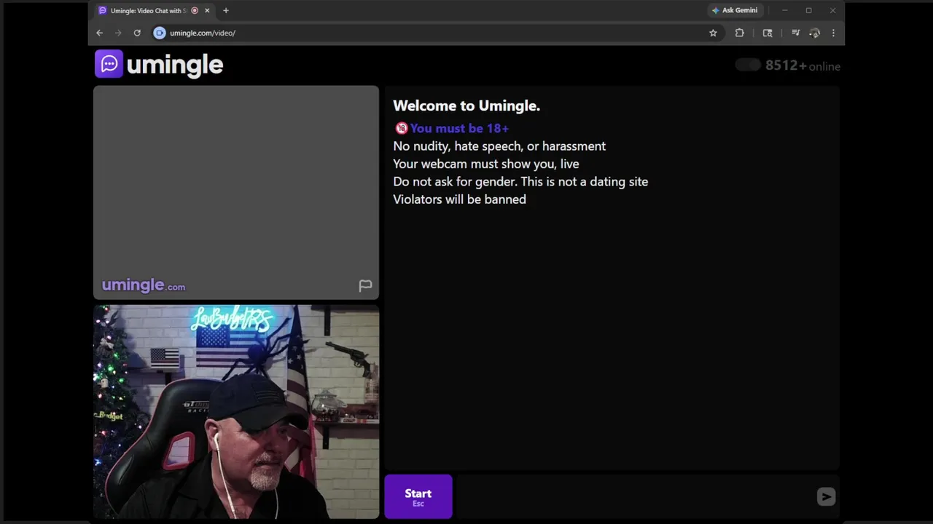Click the camera site-info icon in address bar
933x524 pixels.
click(x=160, y=33)
